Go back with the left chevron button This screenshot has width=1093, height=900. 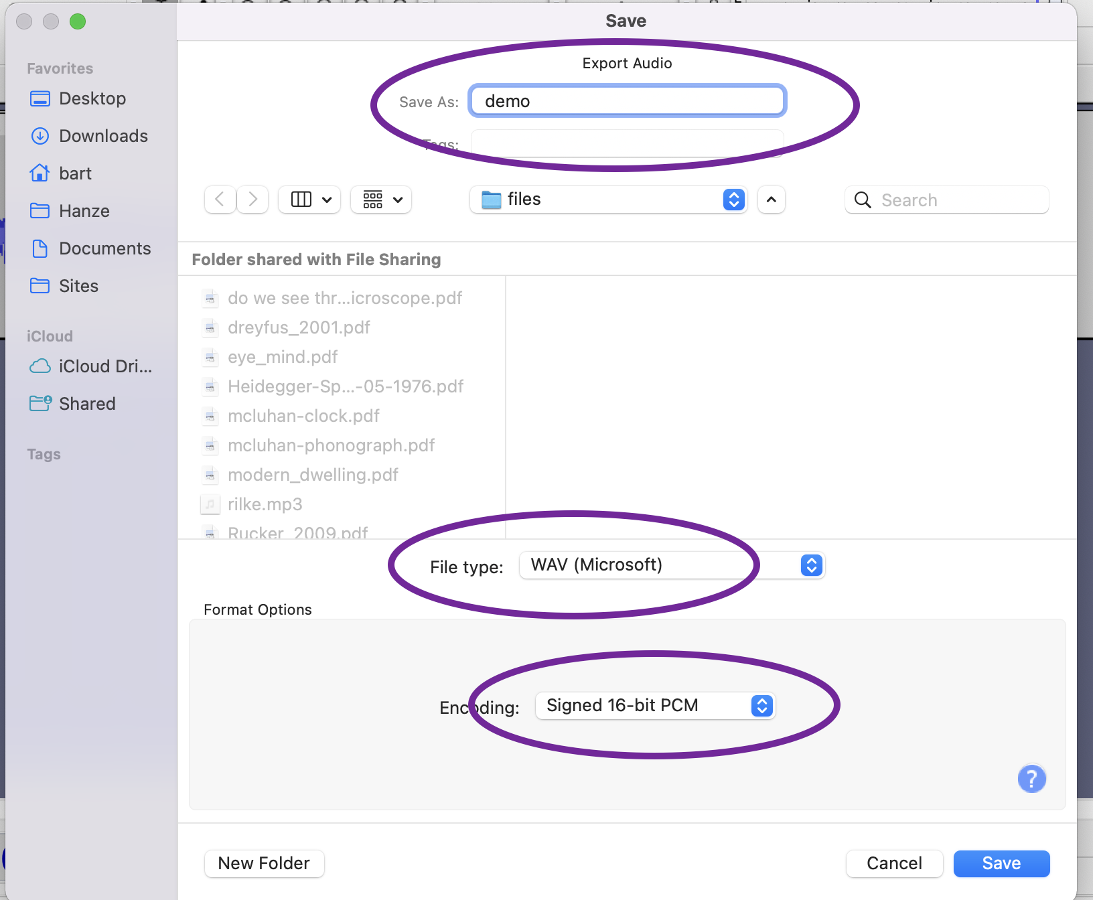pyautogui.click(x=220, y=200)
